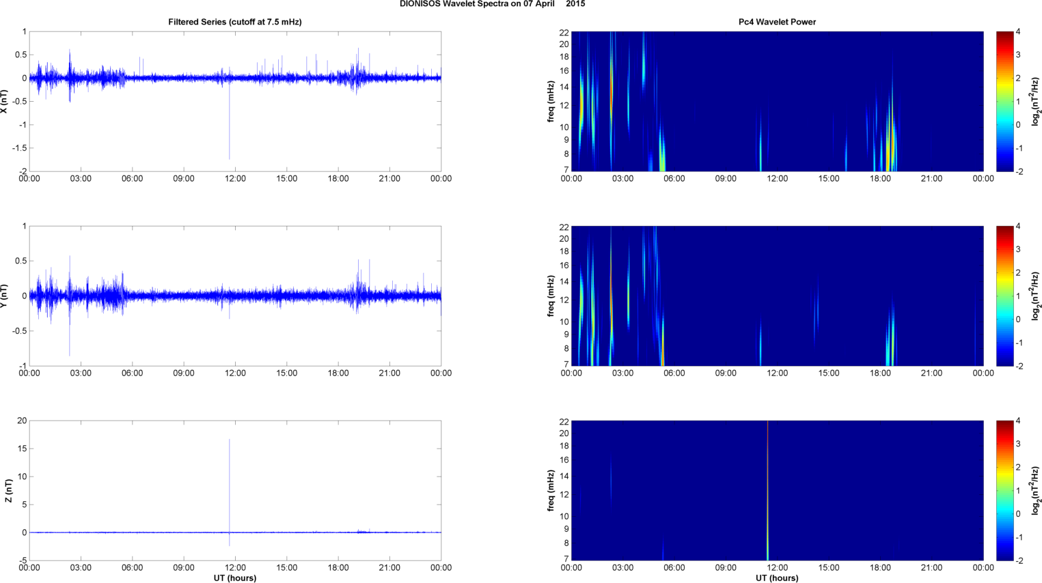Click the middle wavelet colorbar
This screenshot has width=1042, height=583.
pos(1004,296)
